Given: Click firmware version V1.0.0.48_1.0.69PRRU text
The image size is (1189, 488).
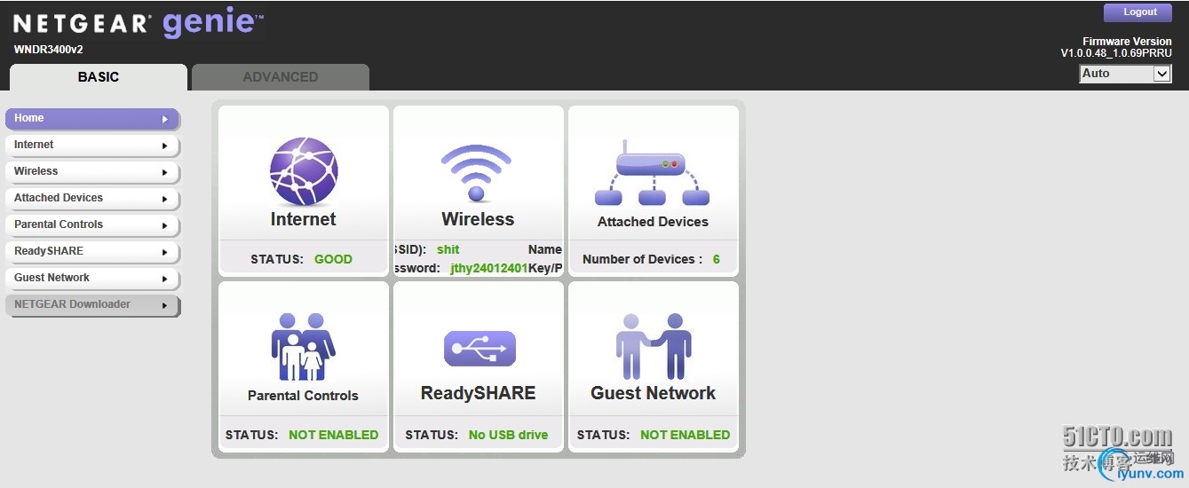Looking at the screenshot, I should pyautogui.click(x=1116, y=53).
